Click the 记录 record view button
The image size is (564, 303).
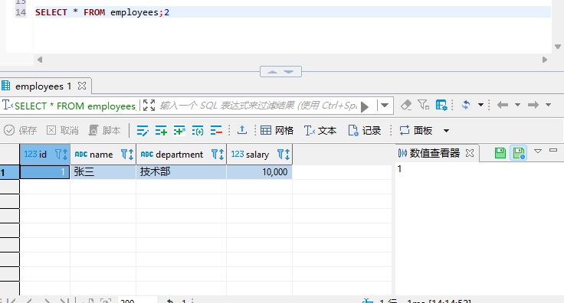point(364,130)
